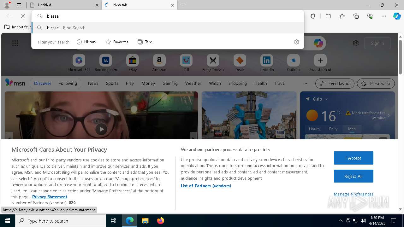
Task: Play the video in the news card
Action: [x=101, y=129]
